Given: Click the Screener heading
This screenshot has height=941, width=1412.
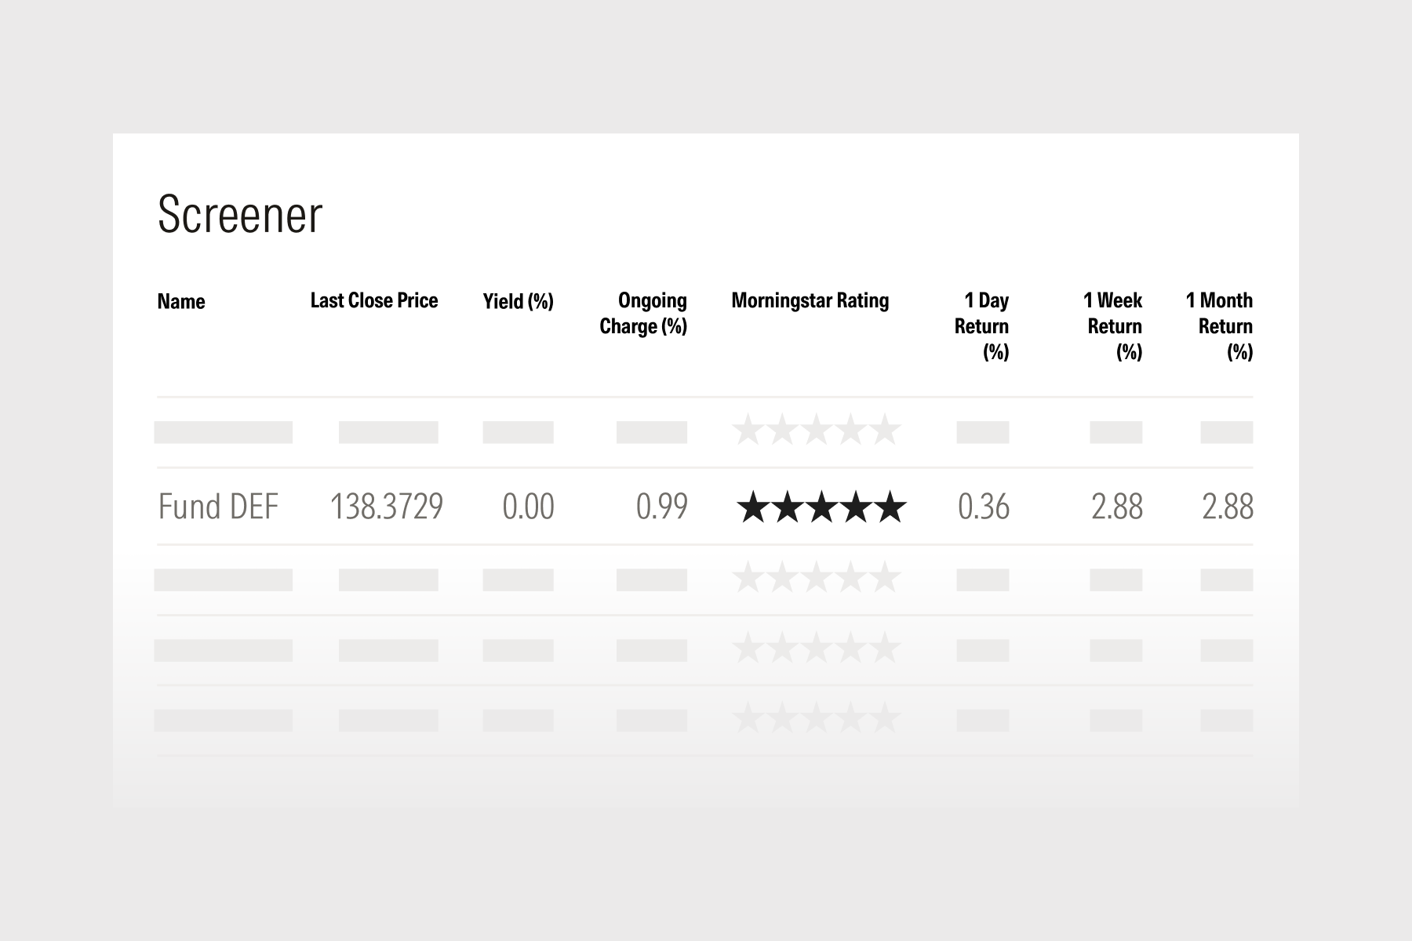Looking at the screenshot, I should pos(240,214).
